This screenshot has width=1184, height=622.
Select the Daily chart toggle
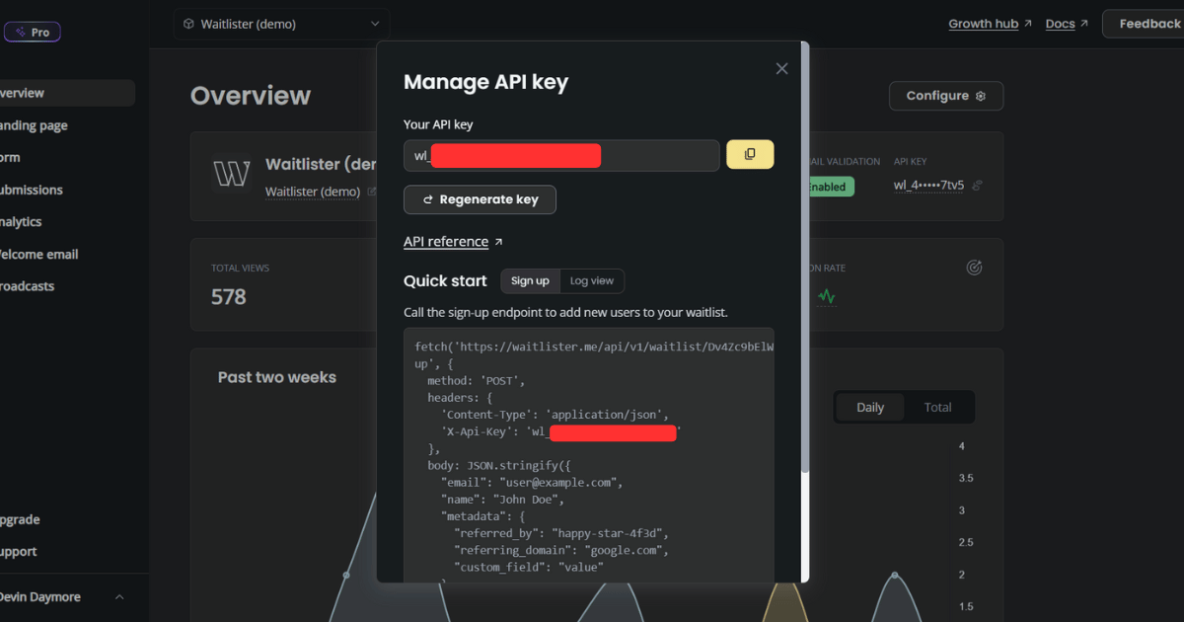click(x=870, y=408)
